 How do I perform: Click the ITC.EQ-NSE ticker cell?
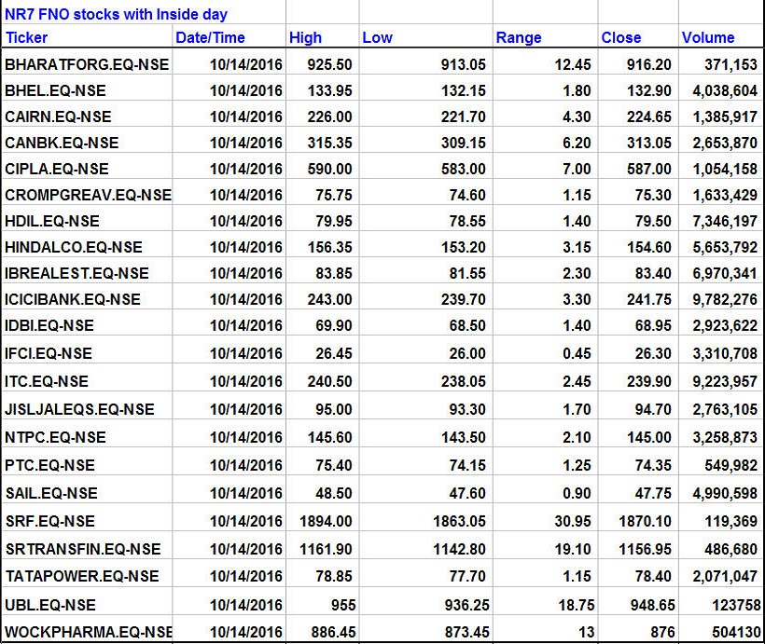[x=47, y=381]
